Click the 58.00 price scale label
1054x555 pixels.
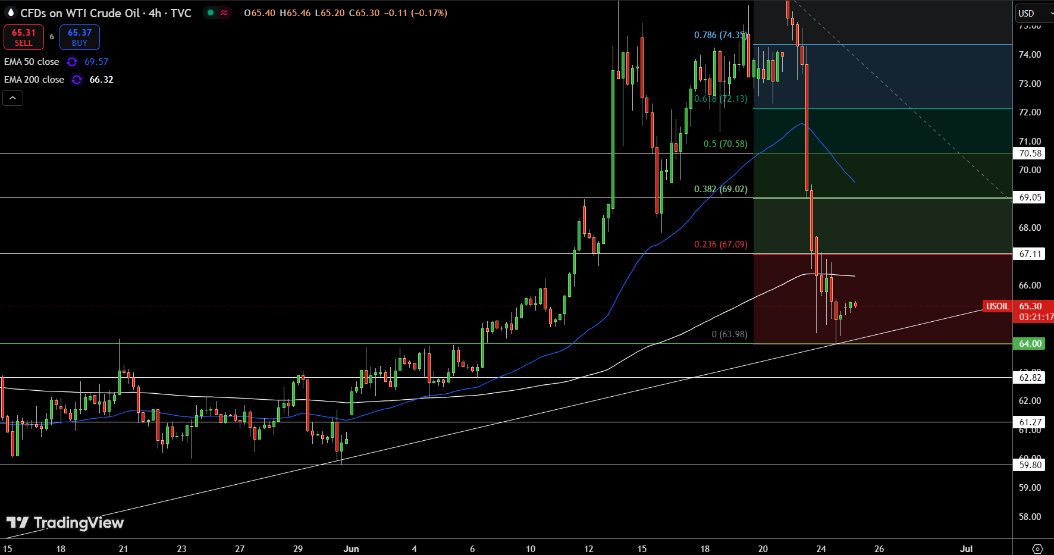click(1030, 516)
